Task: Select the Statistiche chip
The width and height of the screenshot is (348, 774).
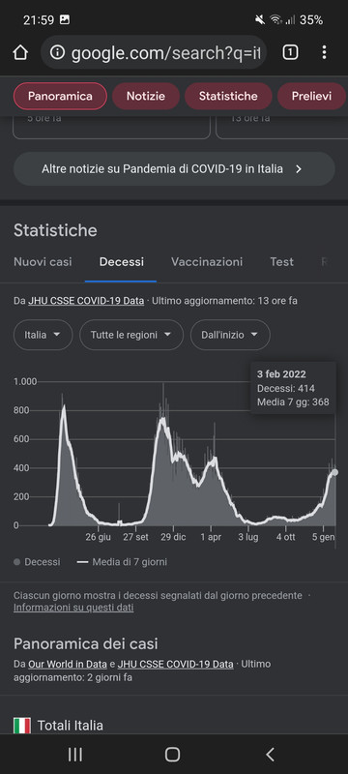Action: [x=228, y=96]
